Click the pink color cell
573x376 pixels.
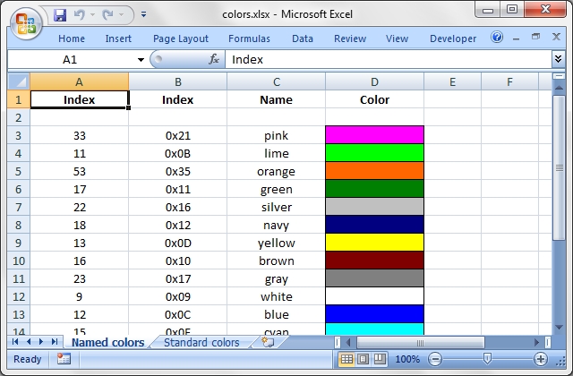click(x=374, y=135)
